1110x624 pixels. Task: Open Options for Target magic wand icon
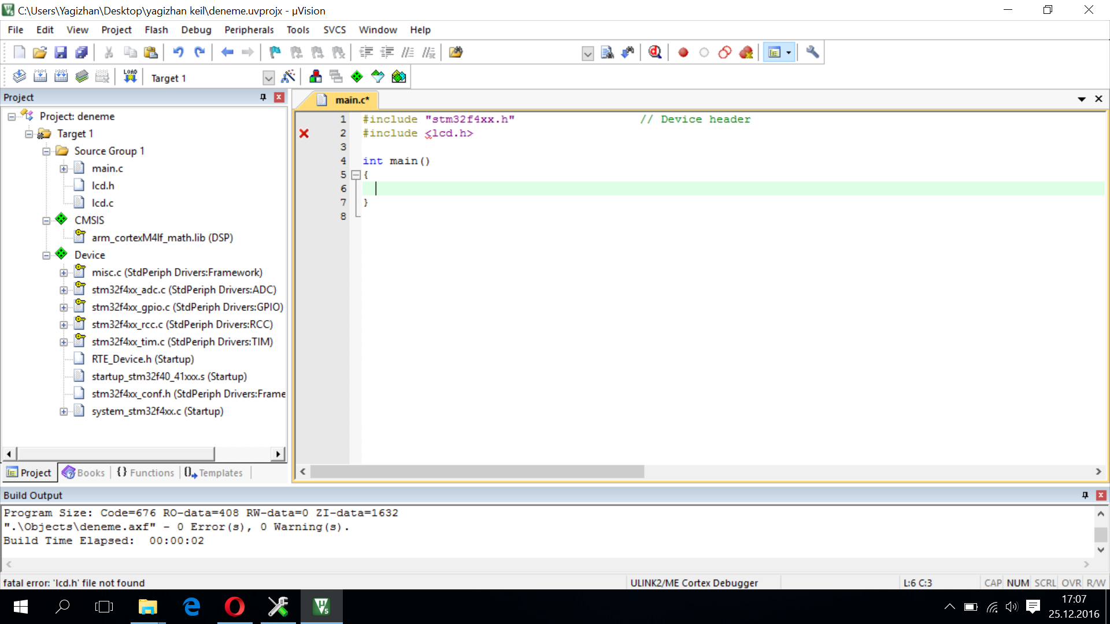[288, 77]
